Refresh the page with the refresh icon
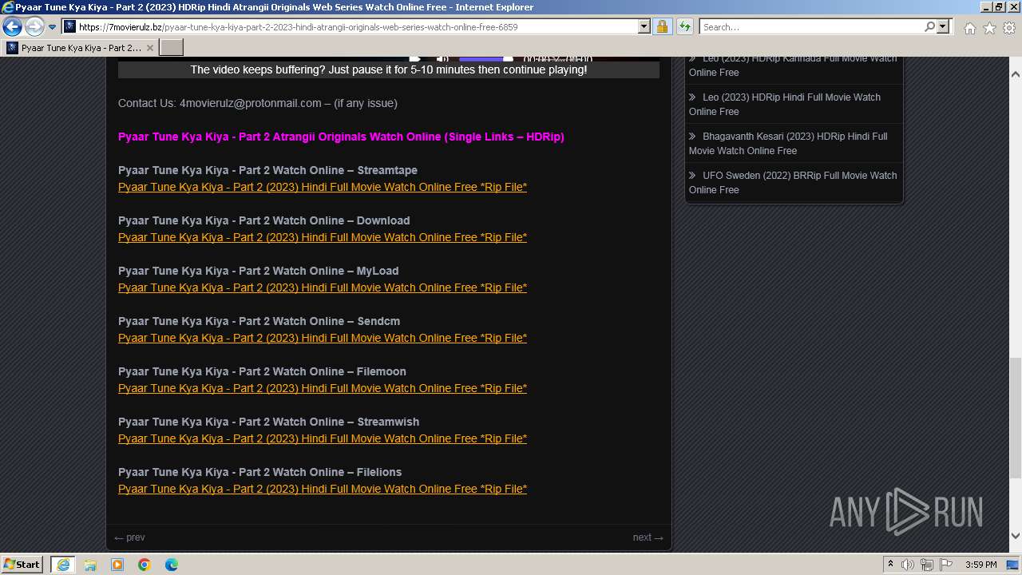Image resolution: width=1022 pixels, height=575 pixels. [x=684, y=27]
